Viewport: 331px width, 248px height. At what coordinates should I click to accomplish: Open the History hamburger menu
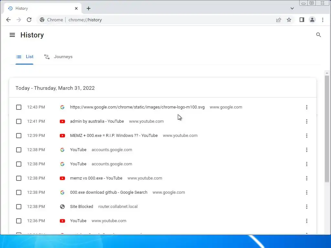[x=12, y=35]
